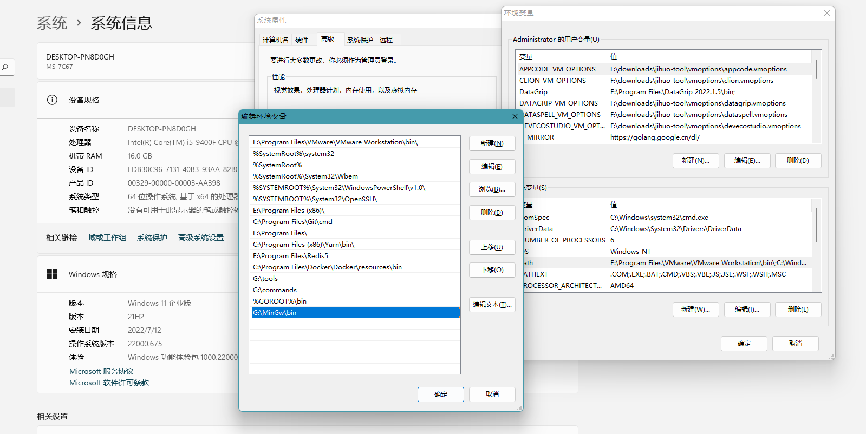Confirm the edit dialog with 确定
The image size is (866, 434).
click(x=441, y=394)
